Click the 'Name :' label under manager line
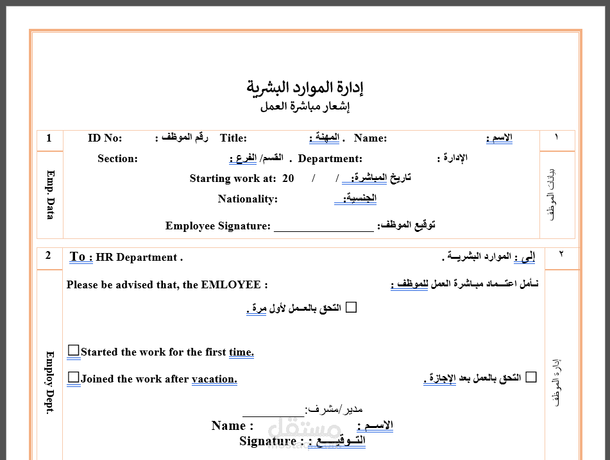Image resolution: width=610 pixels, height=460 pixels. pyautogui.click(x=232, y=425)
